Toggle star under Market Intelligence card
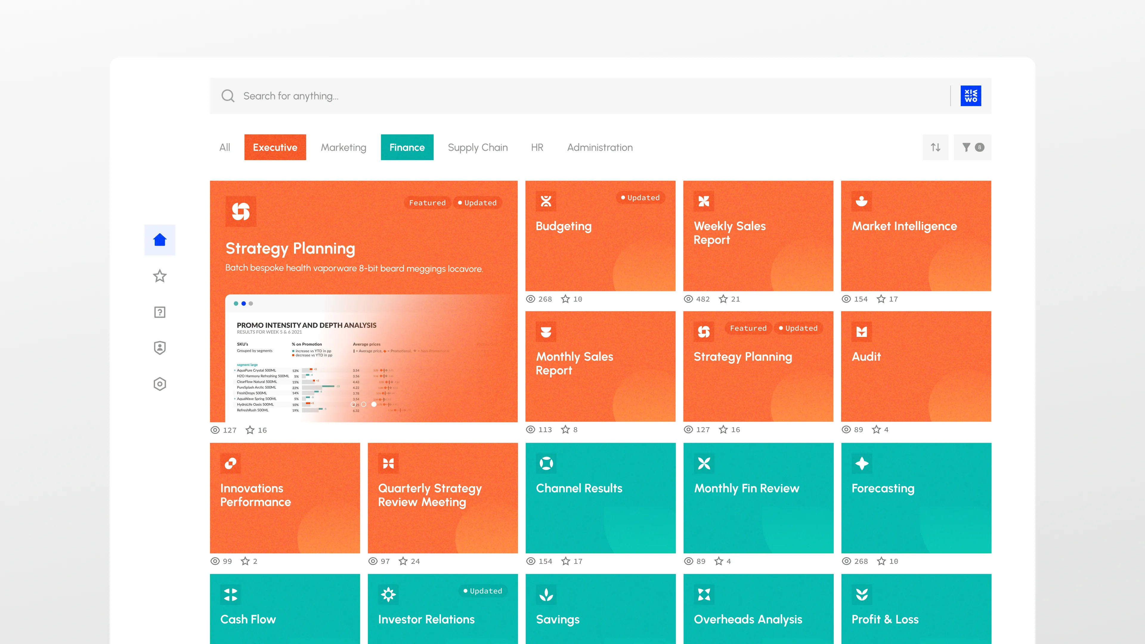This screenshot has width=1145, height=644. pos(881,299)
